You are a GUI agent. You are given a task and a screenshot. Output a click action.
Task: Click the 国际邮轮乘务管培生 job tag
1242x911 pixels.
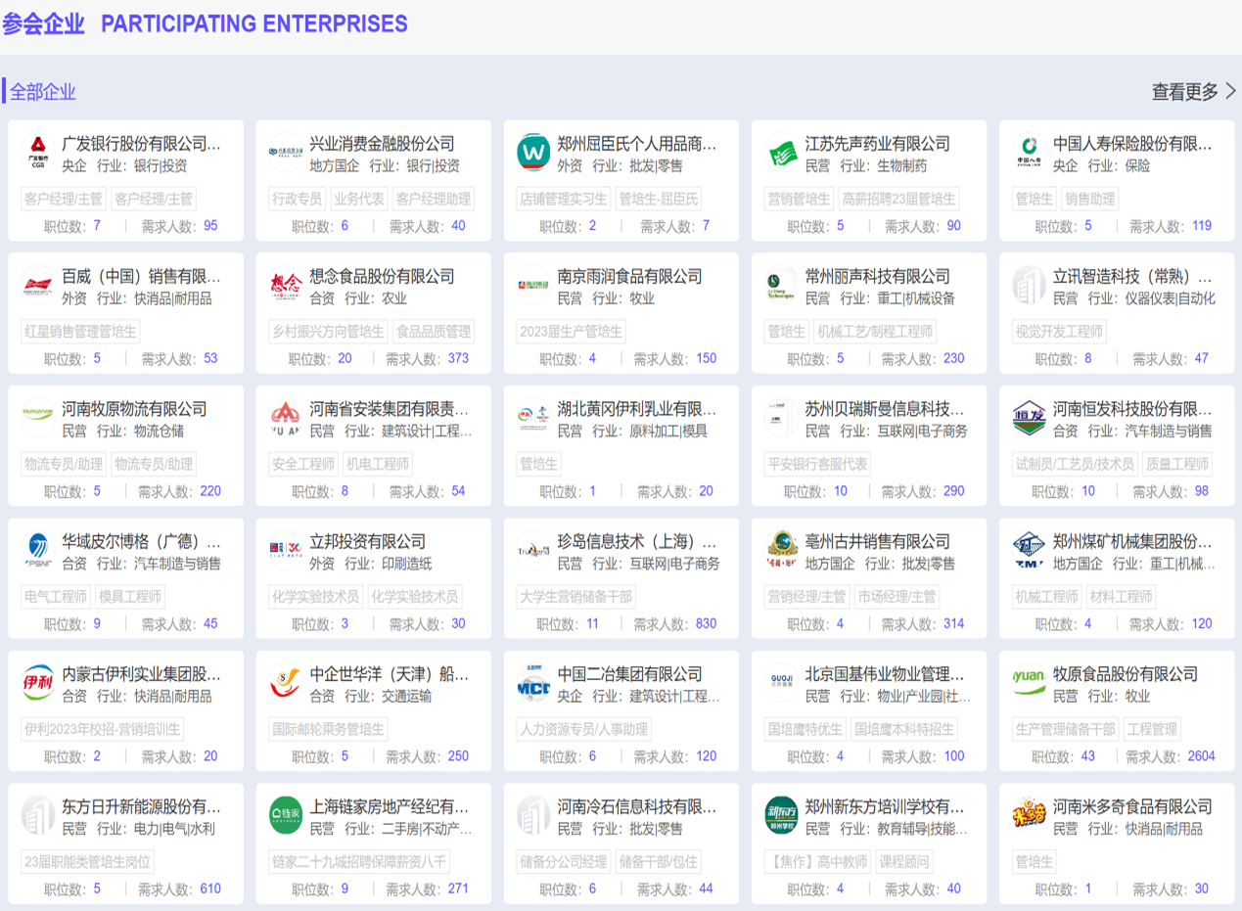[x=328, y=729]
